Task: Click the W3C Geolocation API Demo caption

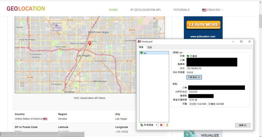Action: (x=90, y=98)
